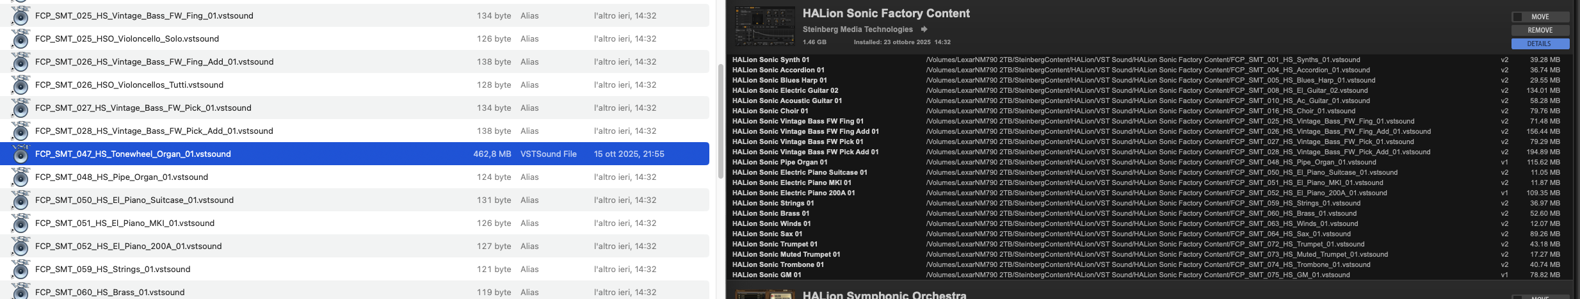The image size is (1580, 299).
Task: Click the 462,8 MB size value
Action: 492,154
